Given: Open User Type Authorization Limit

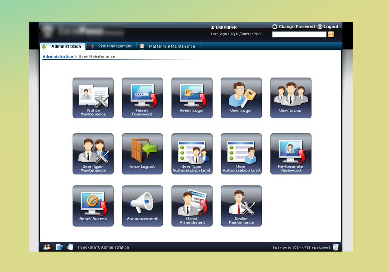Looking at the screenshot, I should click(192, 154).
